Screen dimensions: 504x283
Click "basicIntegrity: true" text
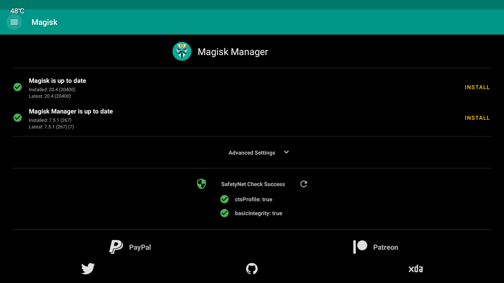[x=258, y=213]
